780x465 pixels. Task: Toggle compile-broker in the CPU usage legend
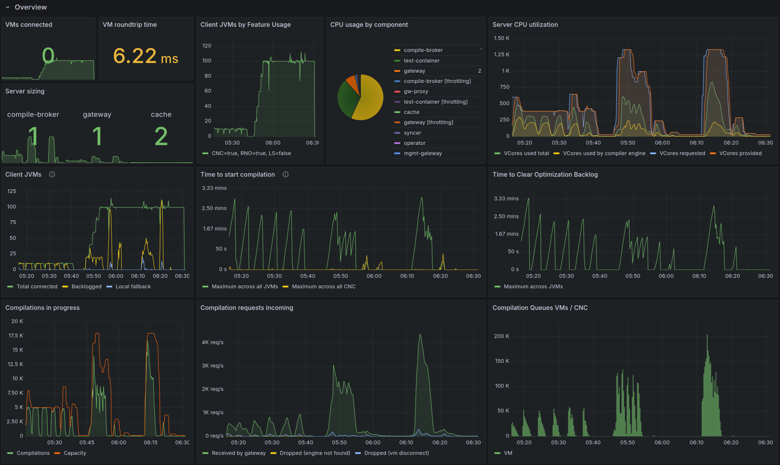[x=423, y=50]
